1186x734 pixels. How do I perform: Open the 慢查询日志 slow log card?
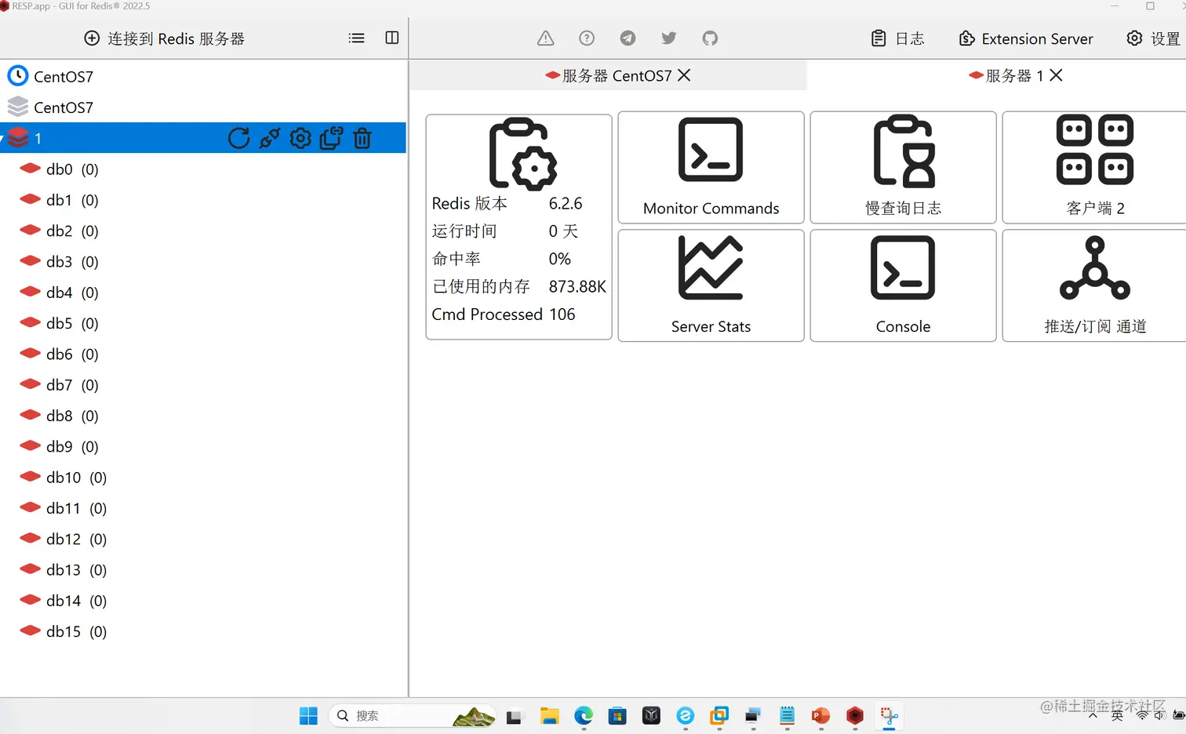click(904, 167)
